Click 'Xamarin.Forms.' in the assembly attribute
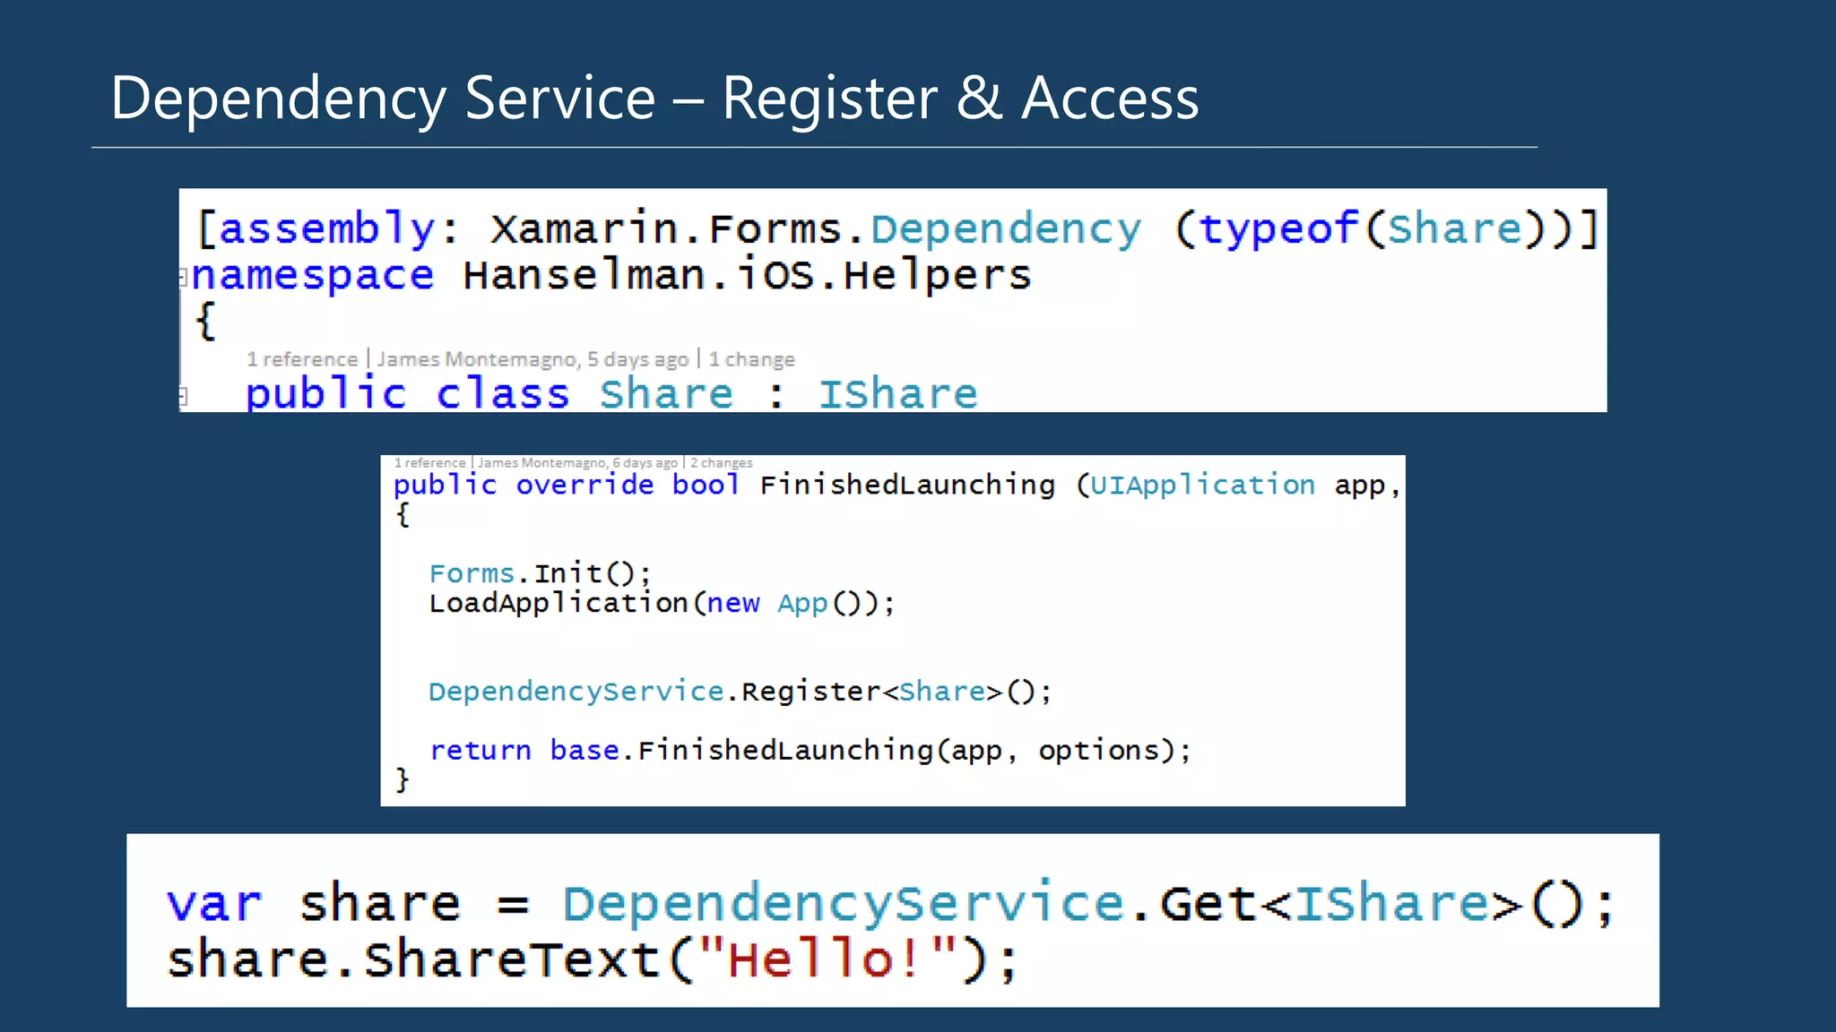1836x1032 pixels. pyautogui.click(x=678, y=228)
